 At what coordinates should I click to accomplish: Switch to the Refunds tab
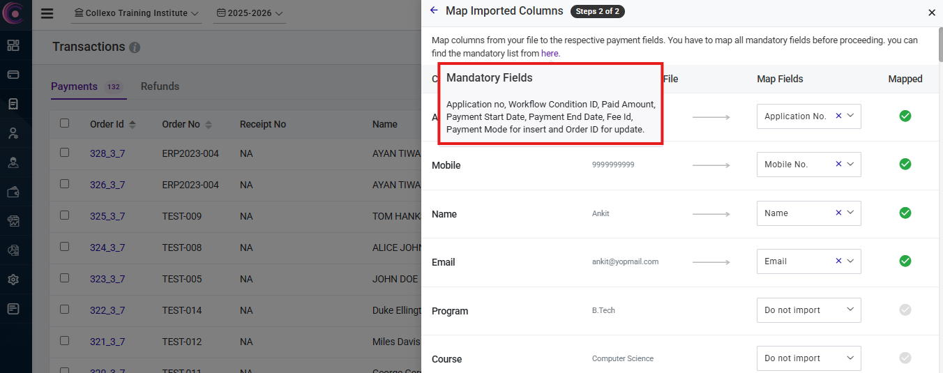click(160, 86)
